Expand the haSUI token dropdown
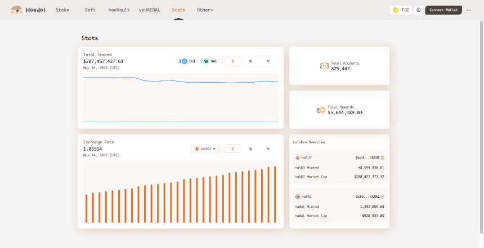This screenshot has height=248, width=484. [205, 148]
